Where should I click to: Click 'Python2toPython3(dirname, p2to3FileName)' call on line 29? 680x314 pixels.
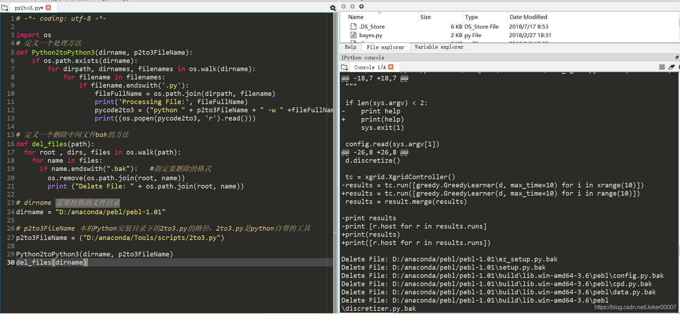[95, 254]
